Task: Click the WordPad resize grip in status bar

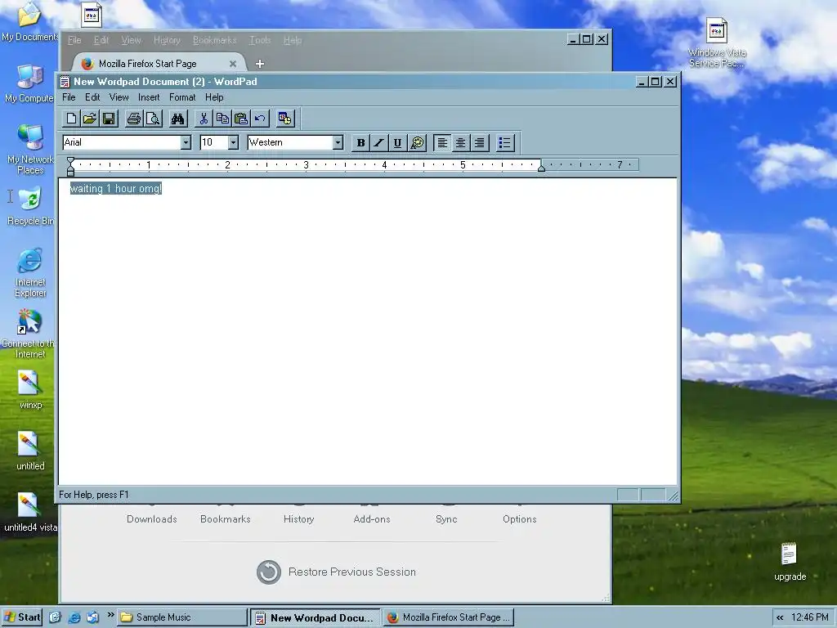Action: pos(674,496)
